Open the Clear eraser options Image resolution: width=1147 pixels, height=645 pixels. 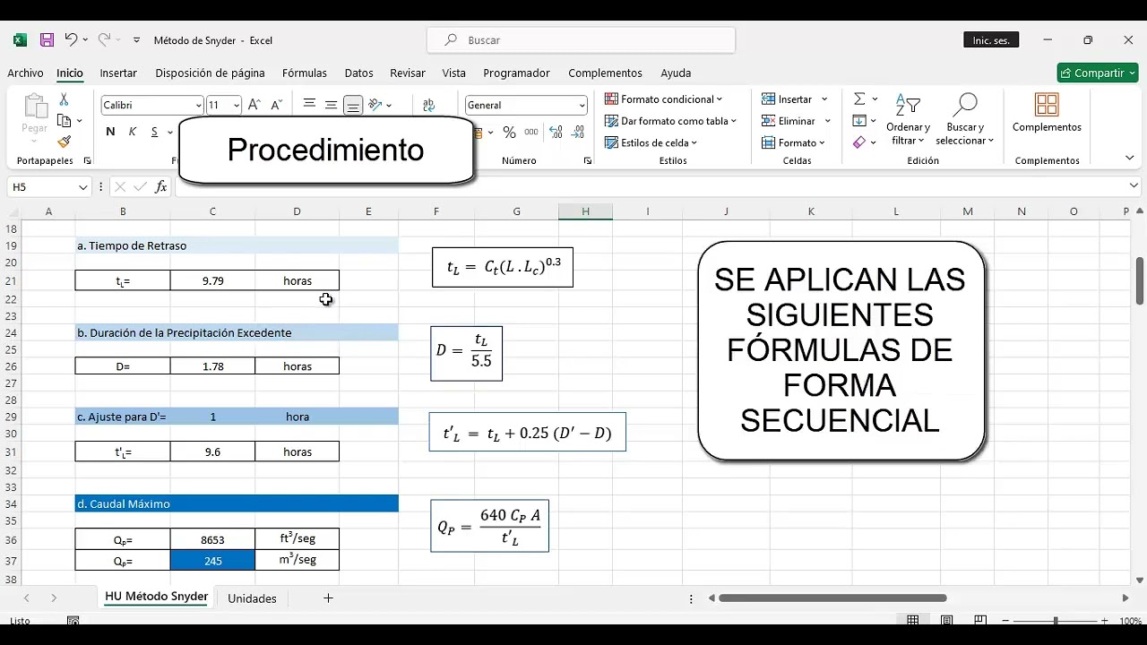[x=859, y=142]
